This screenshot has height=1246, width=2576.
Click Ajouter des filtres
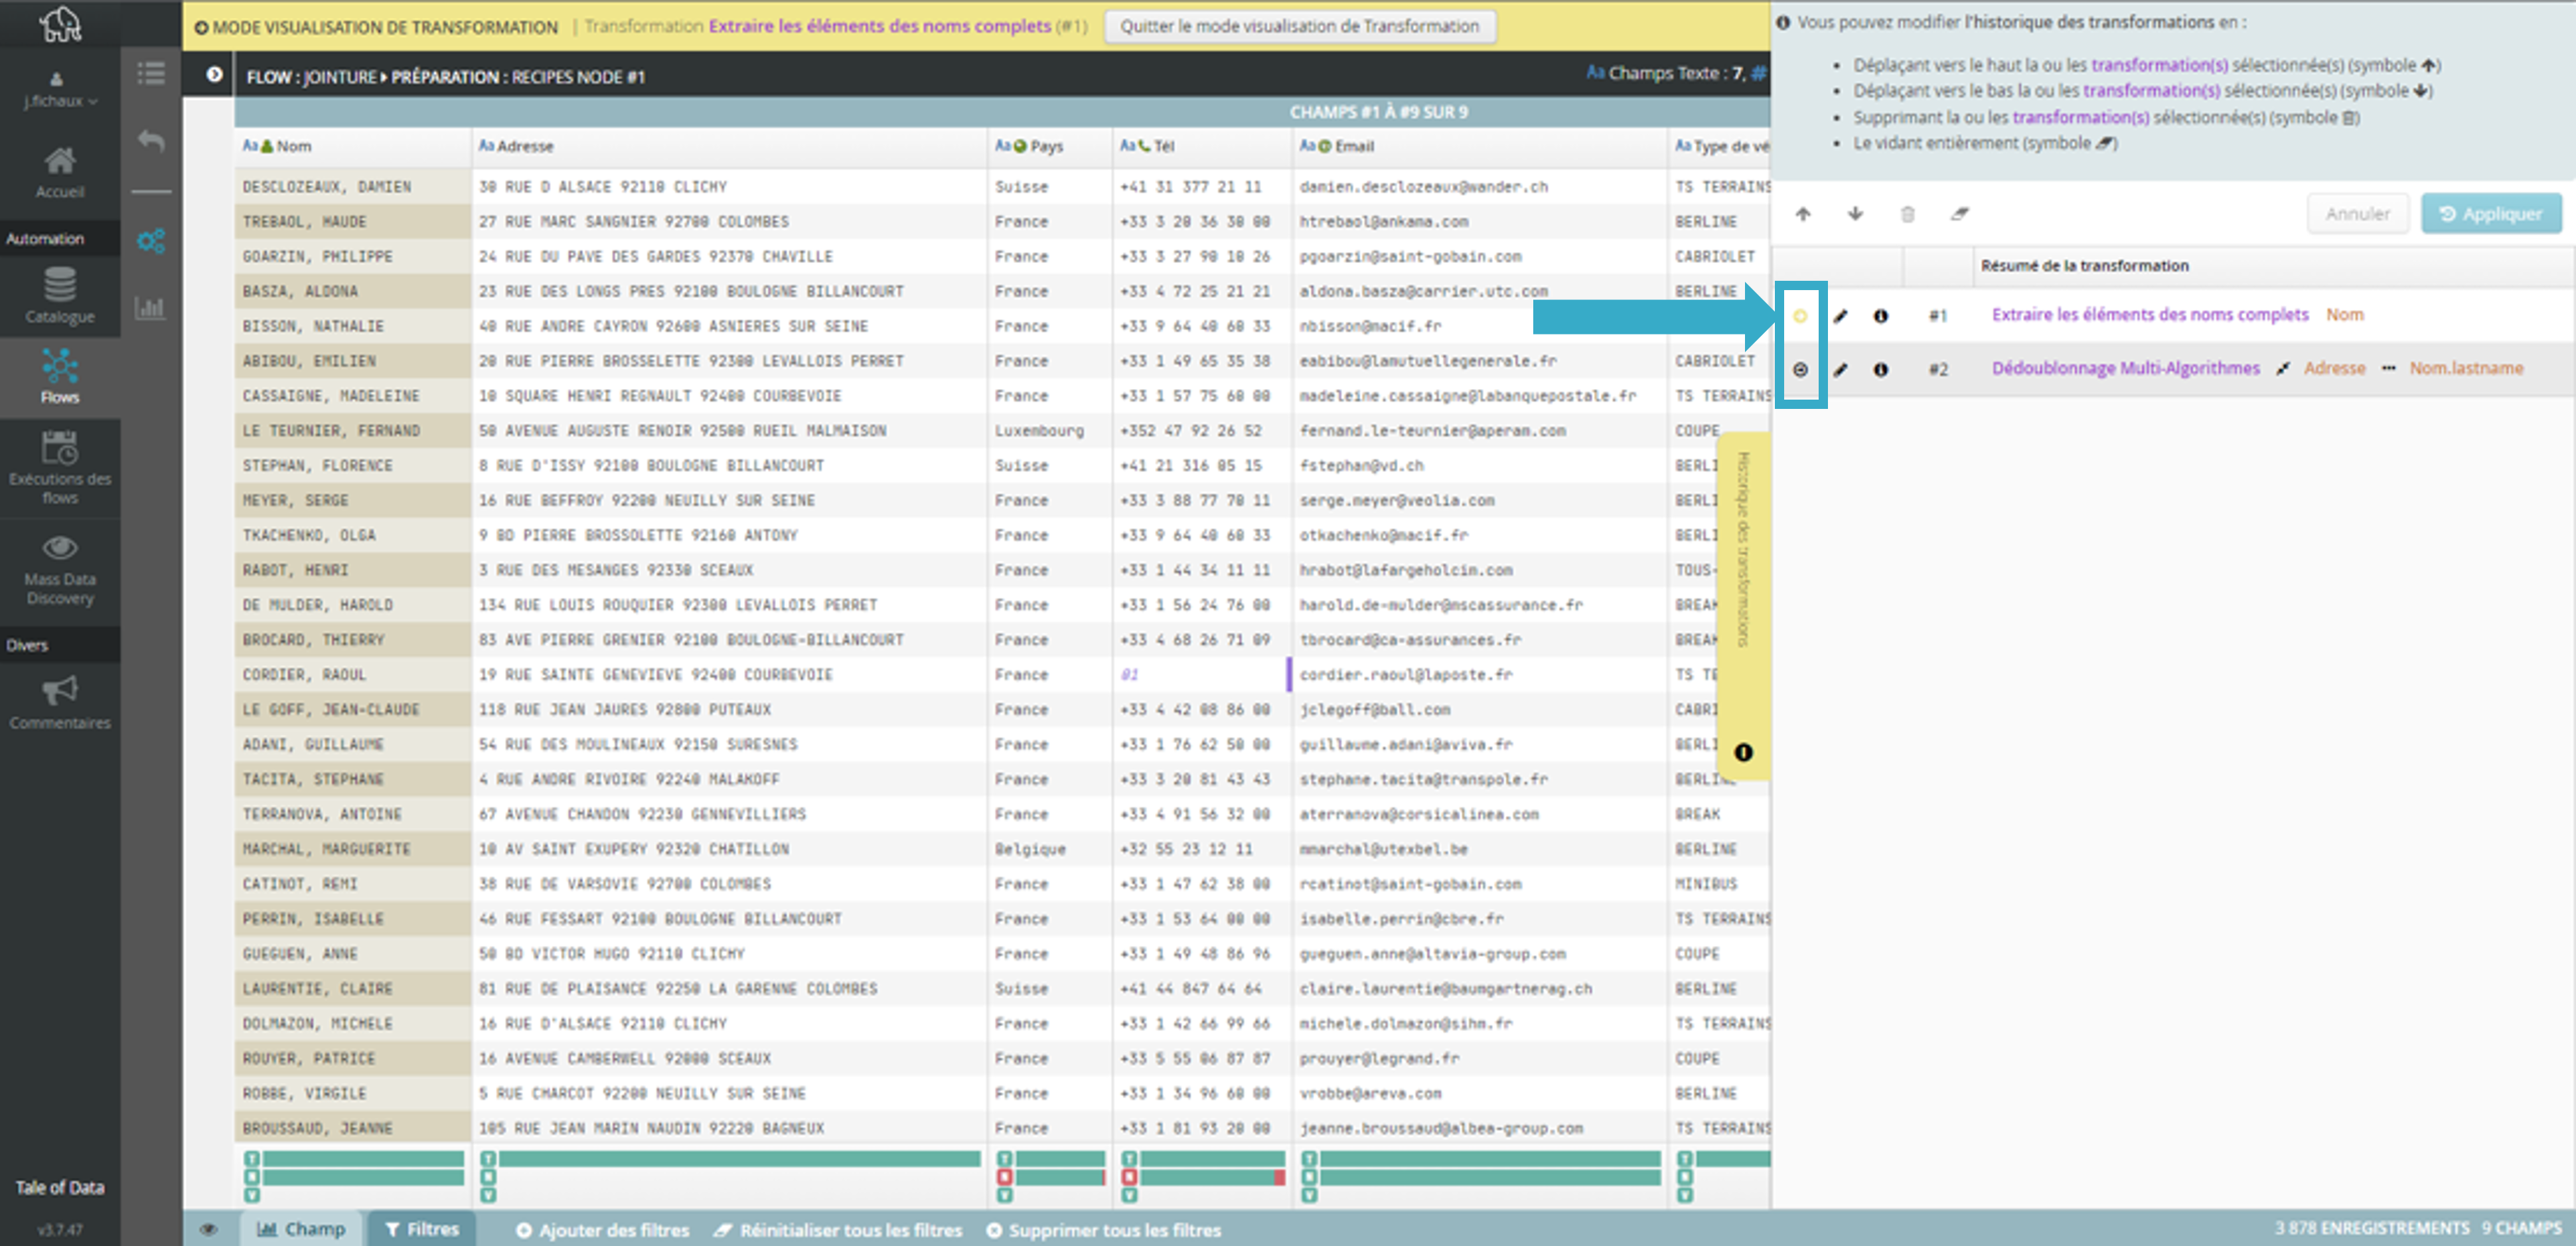tap(603, 1230)
